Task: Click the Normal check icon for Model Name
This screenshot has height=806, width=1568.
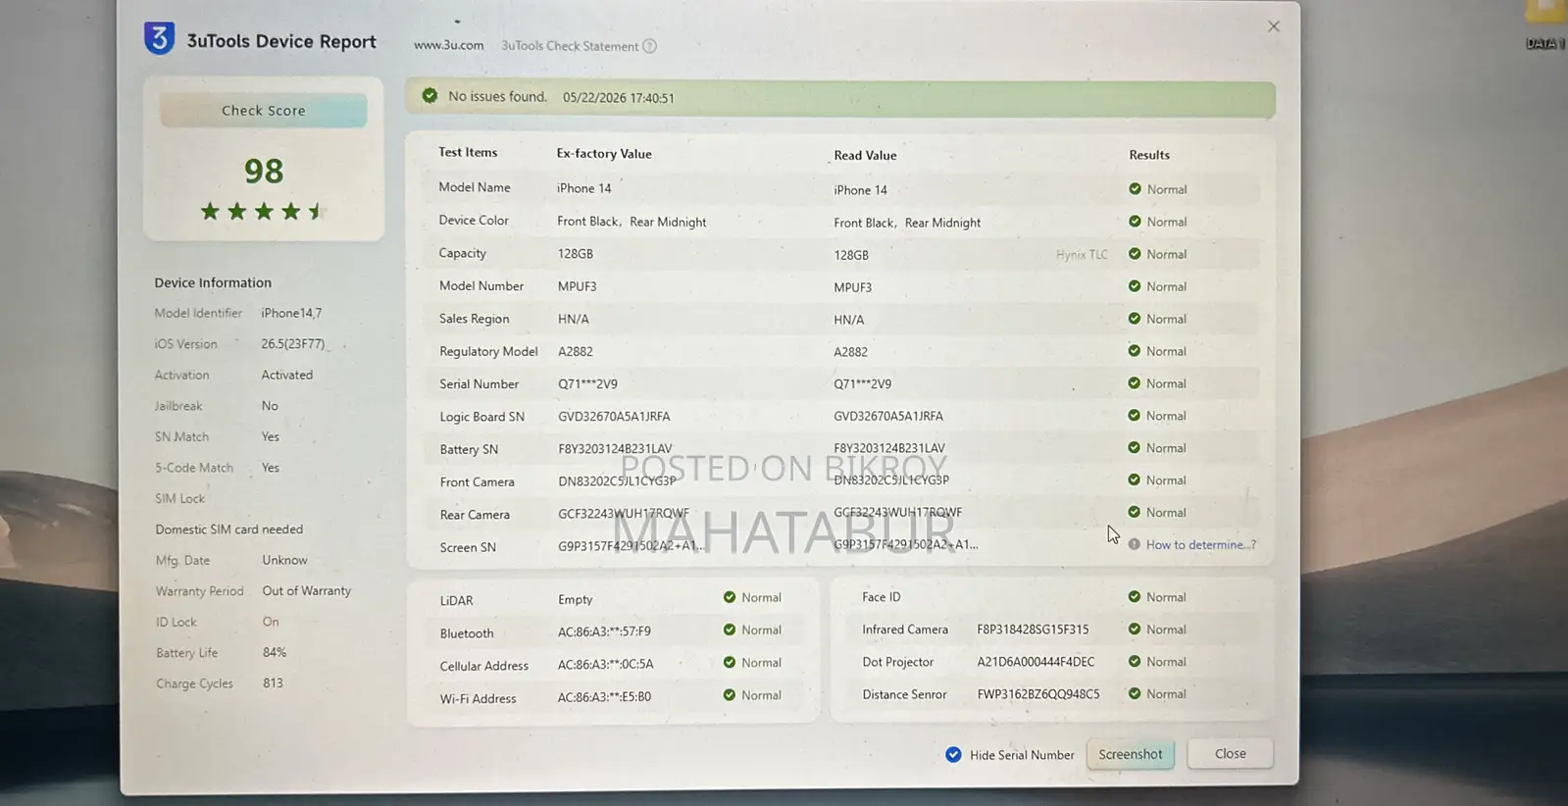Action: [x=1135, y=189]
